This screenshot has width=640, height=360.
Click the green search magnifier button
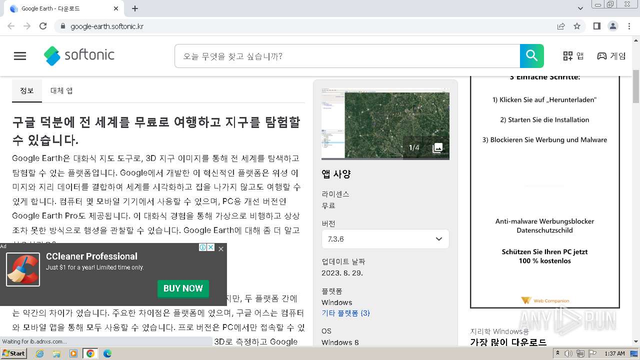click(x=531, y=56)
